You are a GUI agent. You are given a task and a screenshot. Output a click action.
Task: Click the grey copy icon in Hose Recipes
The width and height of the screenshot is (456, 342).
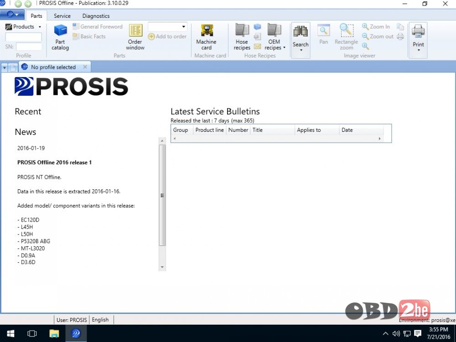257,36
